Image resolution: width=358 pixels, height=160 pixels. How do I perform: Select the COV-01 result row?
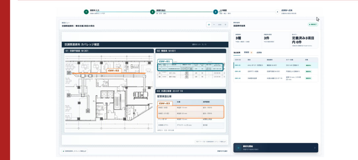pos(275,65)
